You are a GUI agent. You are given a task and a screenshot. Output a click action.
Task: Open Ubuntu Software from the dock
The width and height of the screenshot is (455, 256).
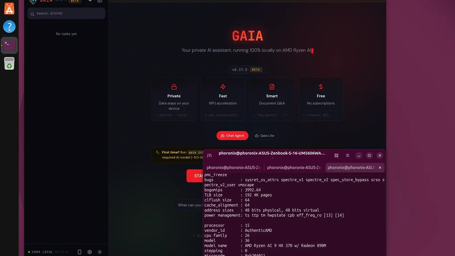[x=9, y=8]
